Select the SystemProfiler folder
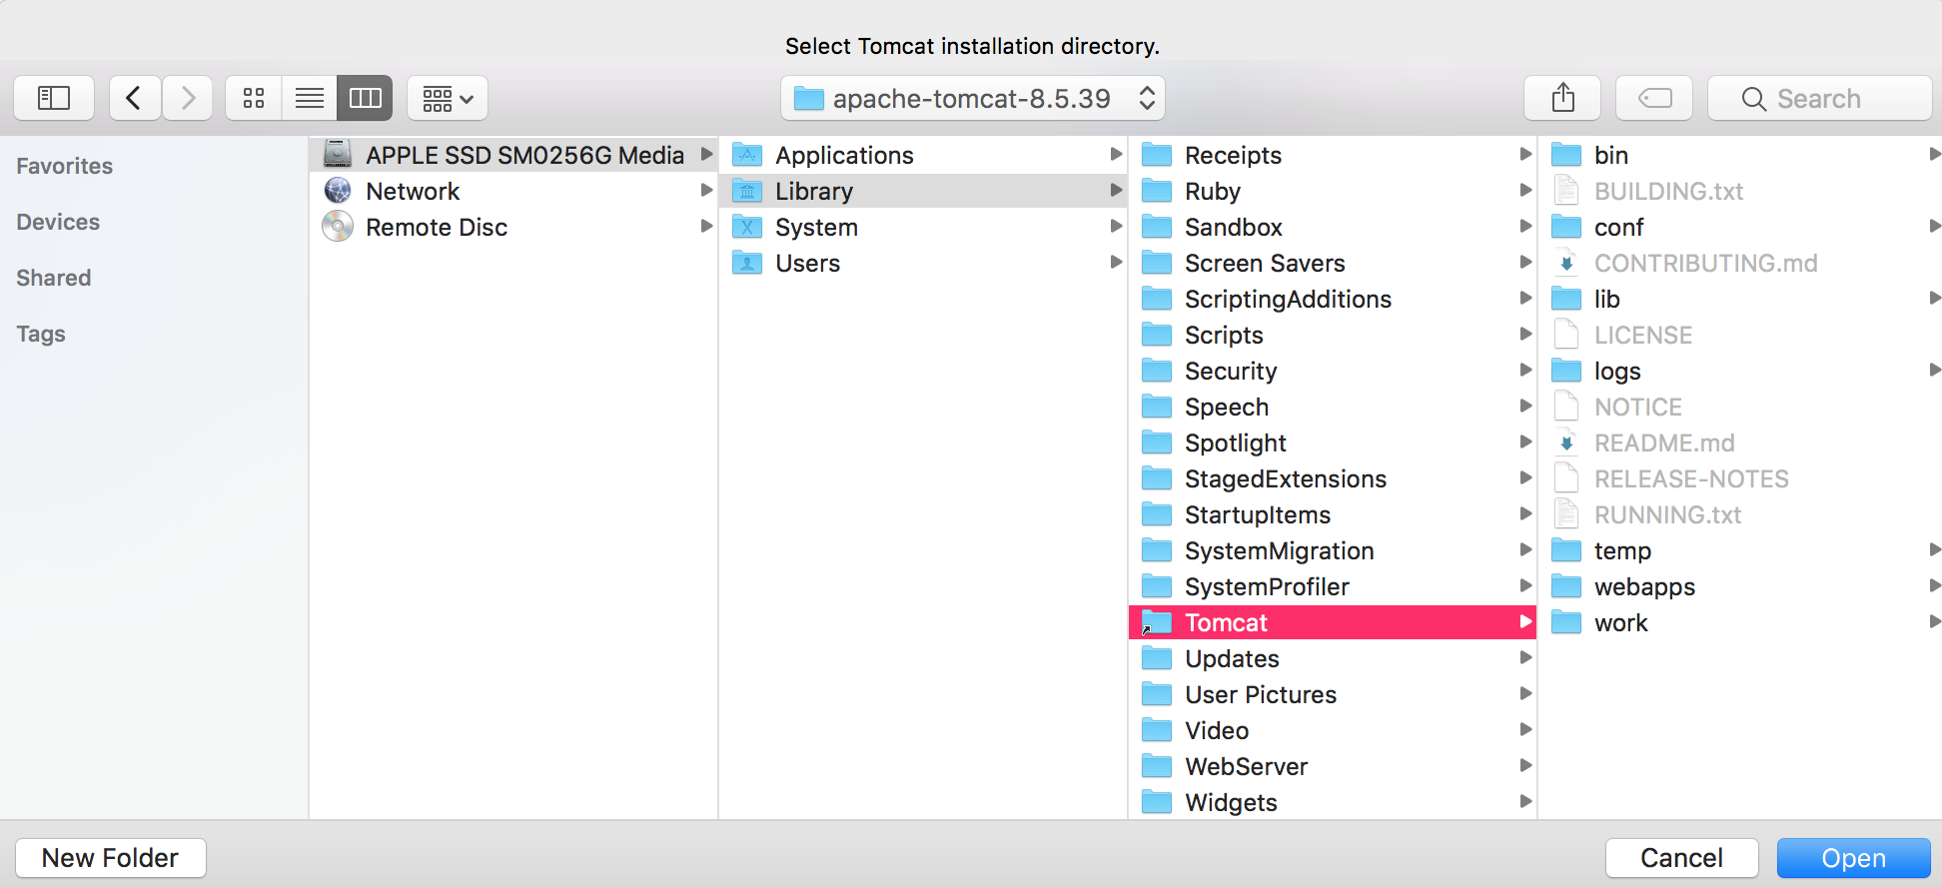Image resolution: width=1942 pixels, height=887 pixels. pyautogui.click(x=1333, y=586)
